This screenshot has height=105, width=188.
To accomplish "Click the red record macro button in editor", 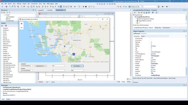I will pos(40,82).
